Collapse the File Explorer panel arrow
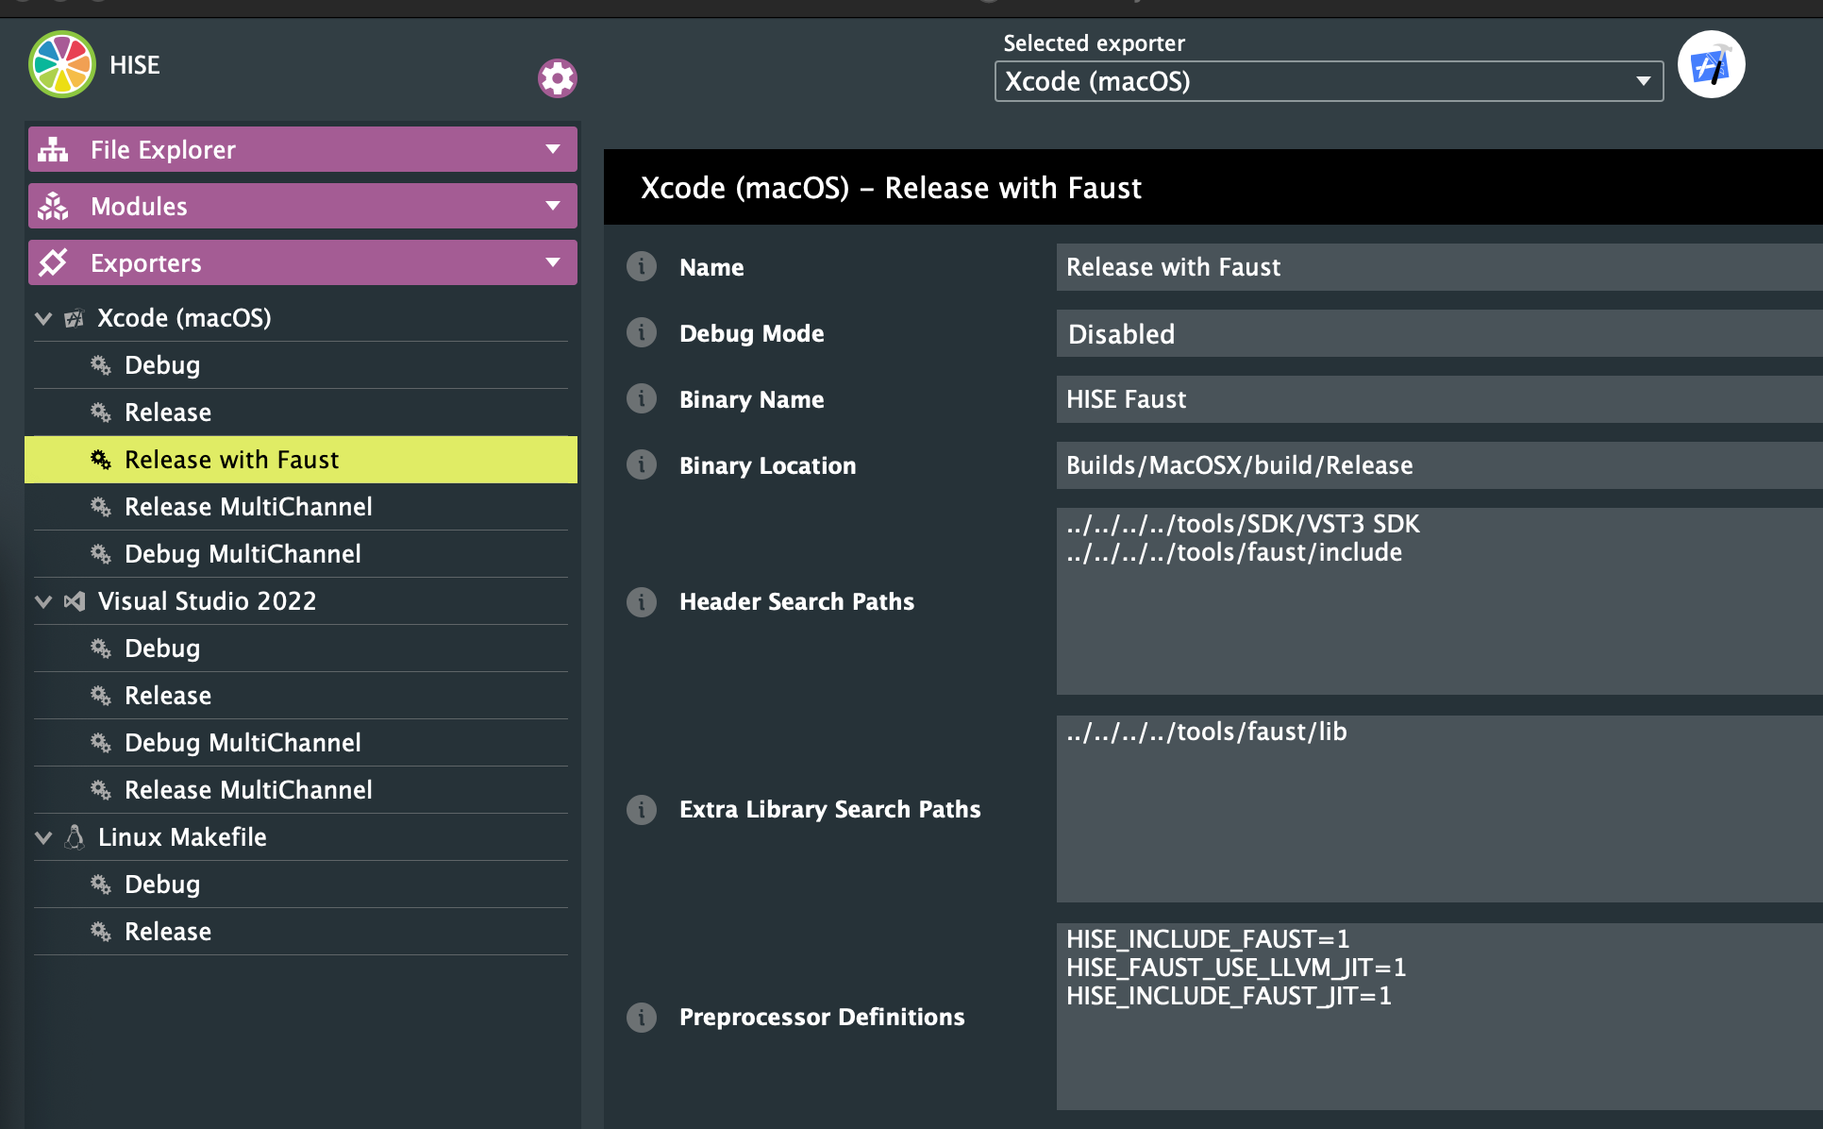Image resolution: width=1823 pixels, height=1129 pixels. click(553, 149)
